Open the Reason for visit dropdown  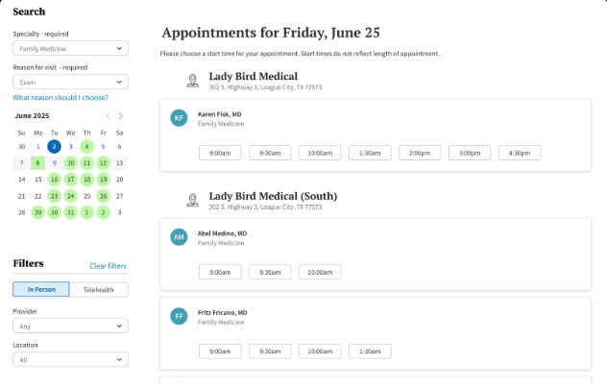(70, 82)
